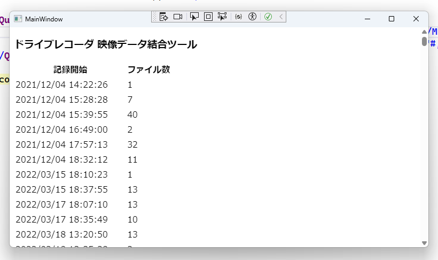Click scrollbar down arrow

(424, 243)
